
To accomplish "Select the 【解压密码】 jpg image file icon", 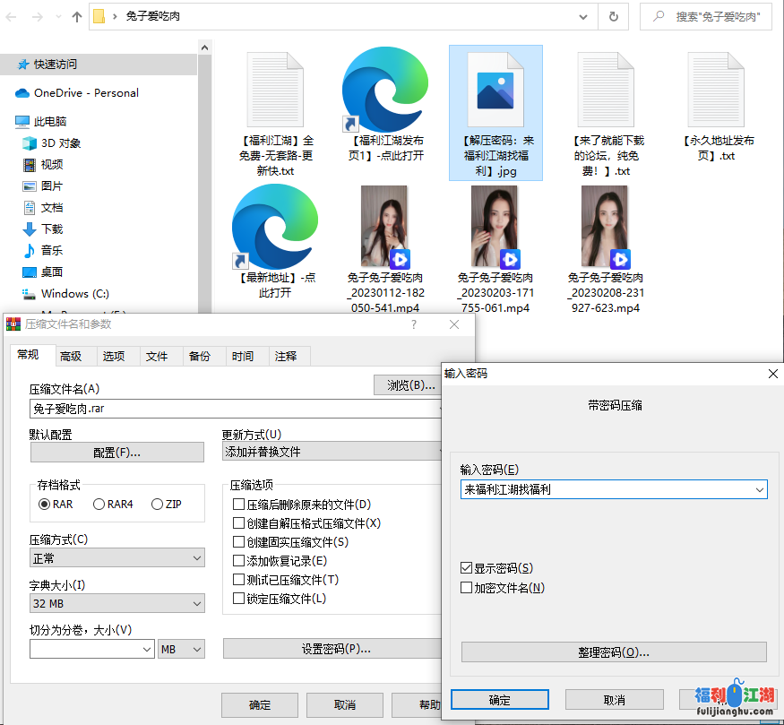I will coord(495,90).
